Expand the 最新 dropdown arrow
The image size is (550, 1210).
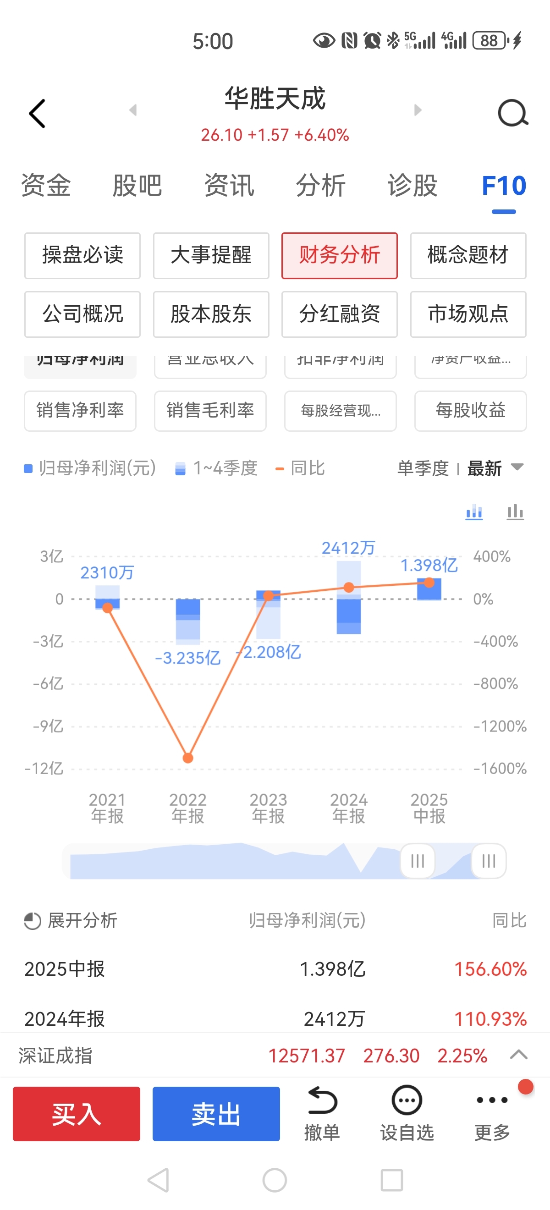tap(517, 467)
